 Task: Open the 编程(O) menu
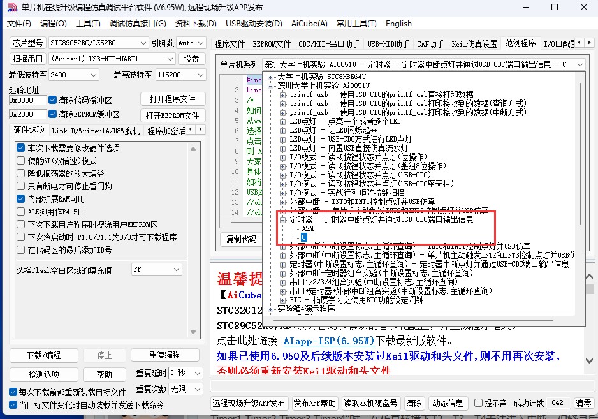[x=54, y=23]
